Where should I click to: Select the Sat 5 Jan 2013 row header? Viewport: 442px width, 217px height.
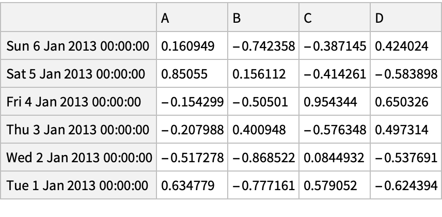click(79, 74)
